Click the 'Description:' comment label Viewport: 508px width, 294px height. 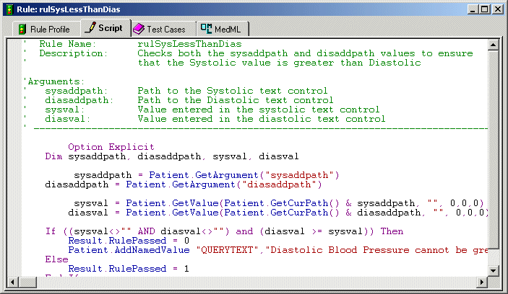[x=73, y=53]
